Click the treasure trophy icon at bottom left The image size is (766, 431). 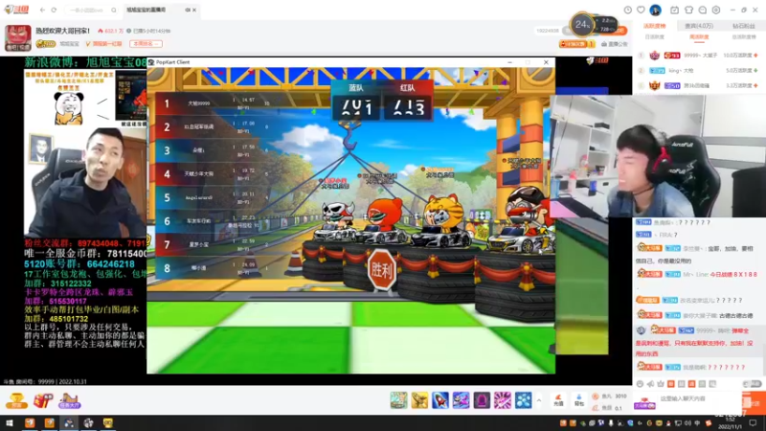click(x=16, y=400)
